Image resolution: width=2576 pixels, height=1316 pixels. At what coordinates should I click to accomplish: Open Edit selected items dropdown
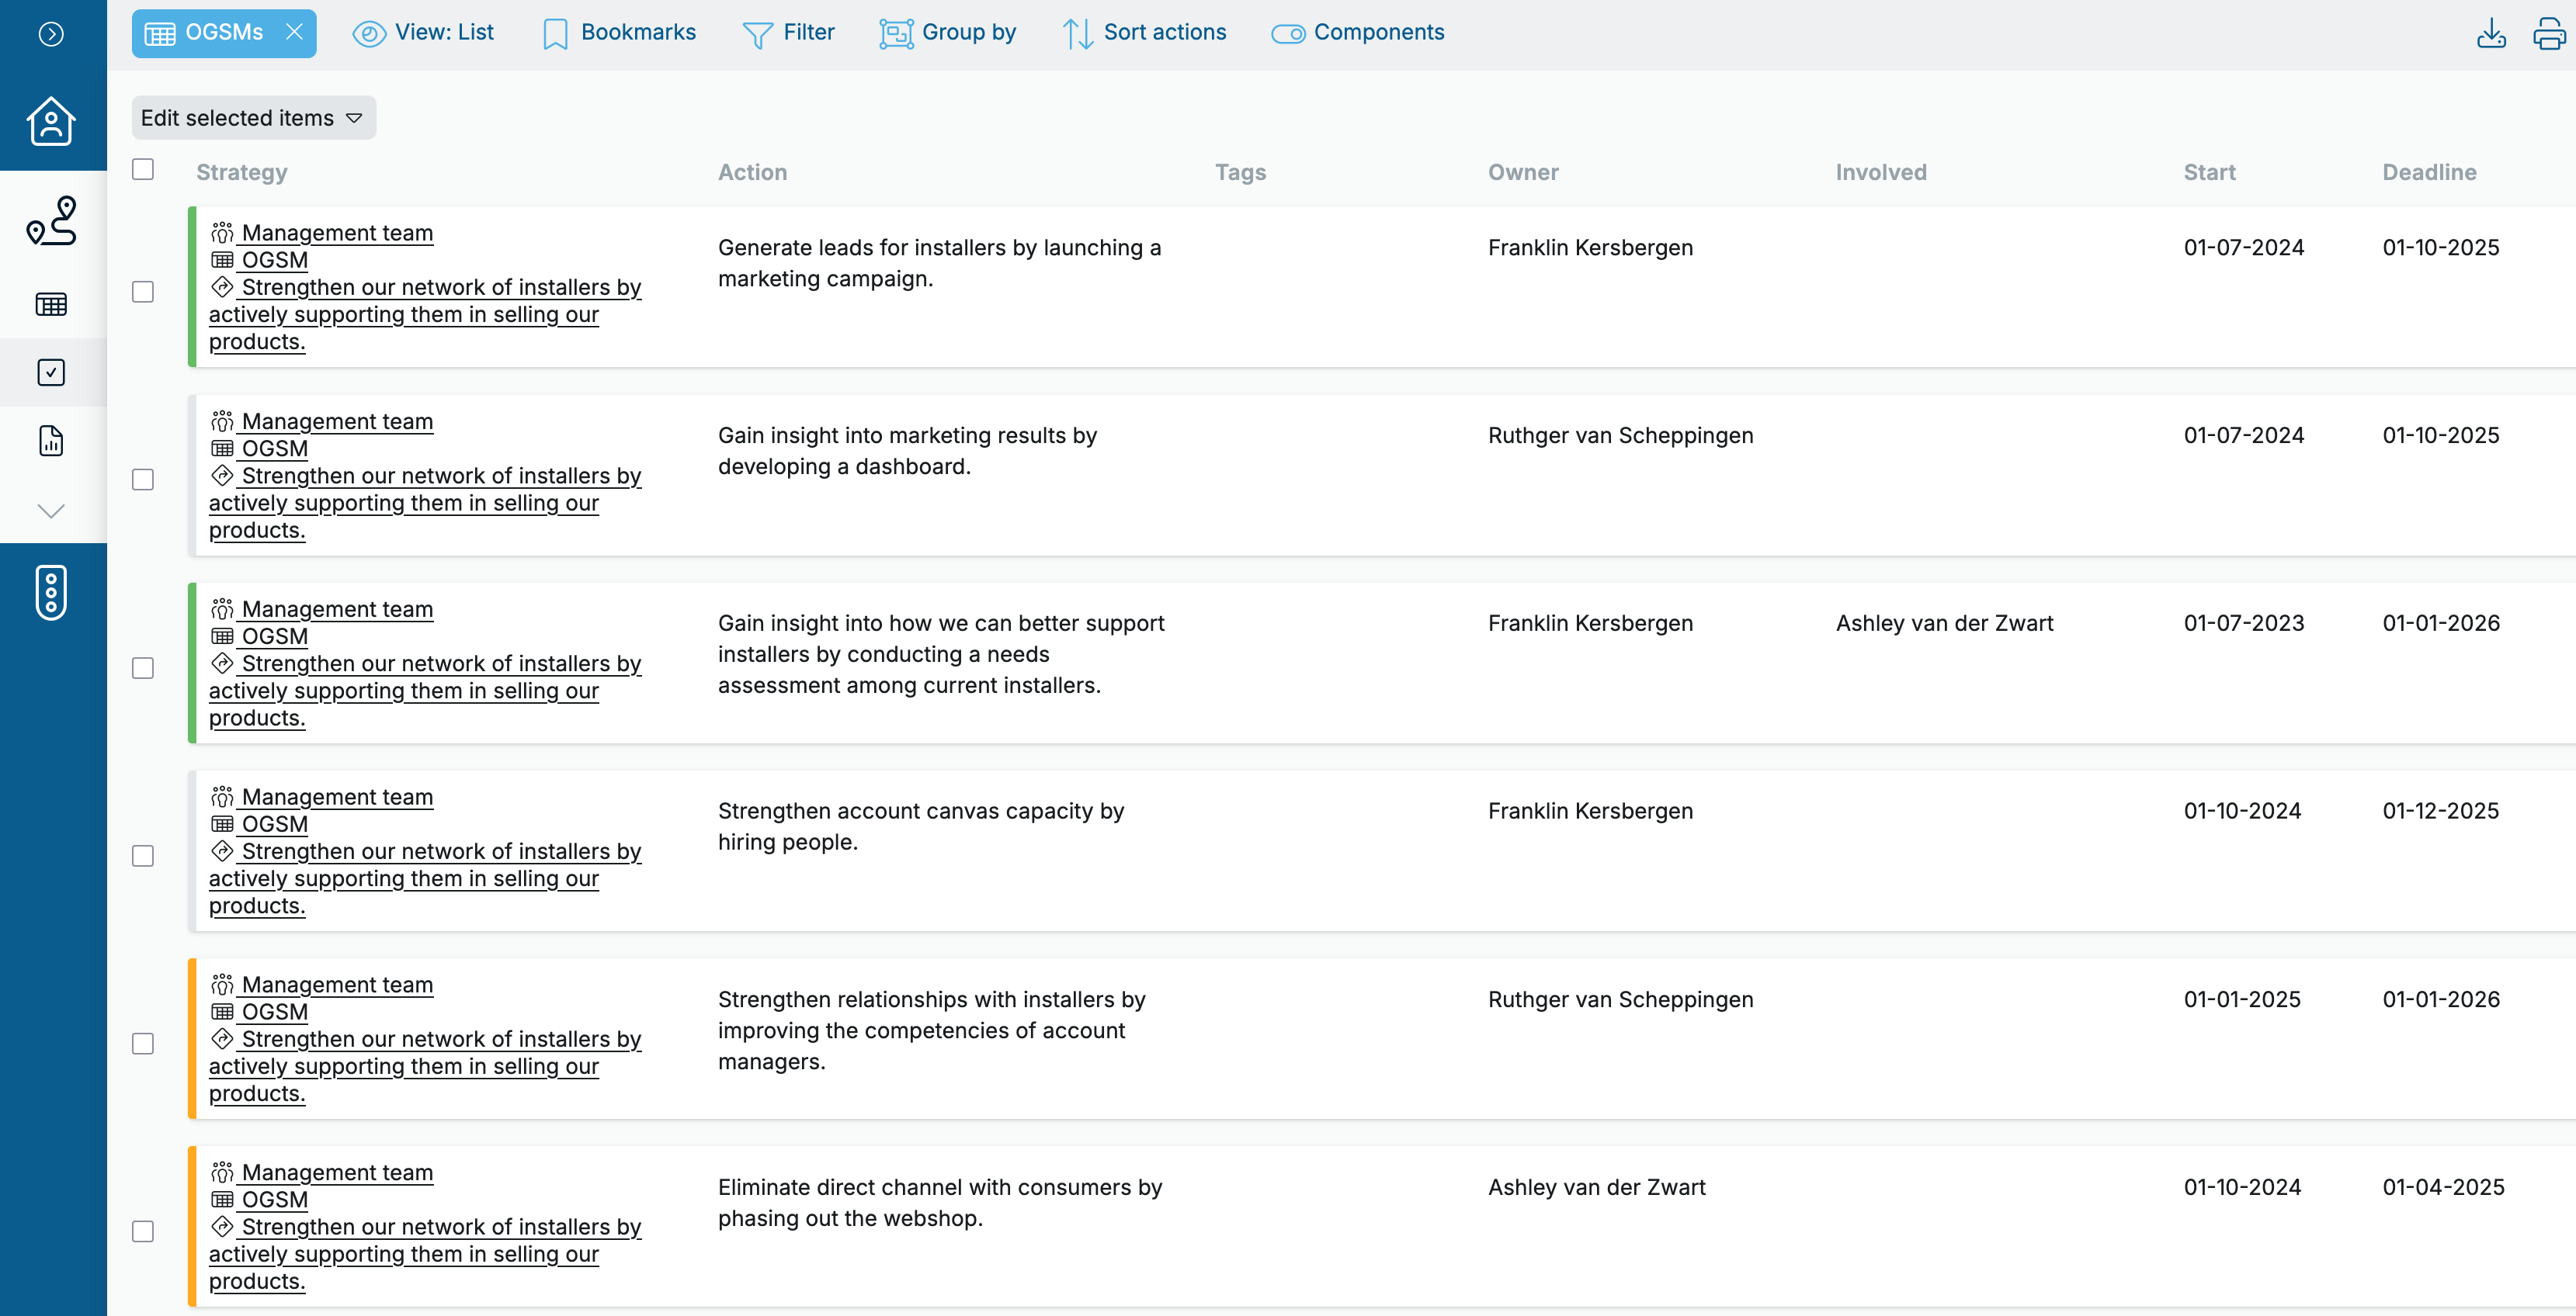(x=254, y=118)
